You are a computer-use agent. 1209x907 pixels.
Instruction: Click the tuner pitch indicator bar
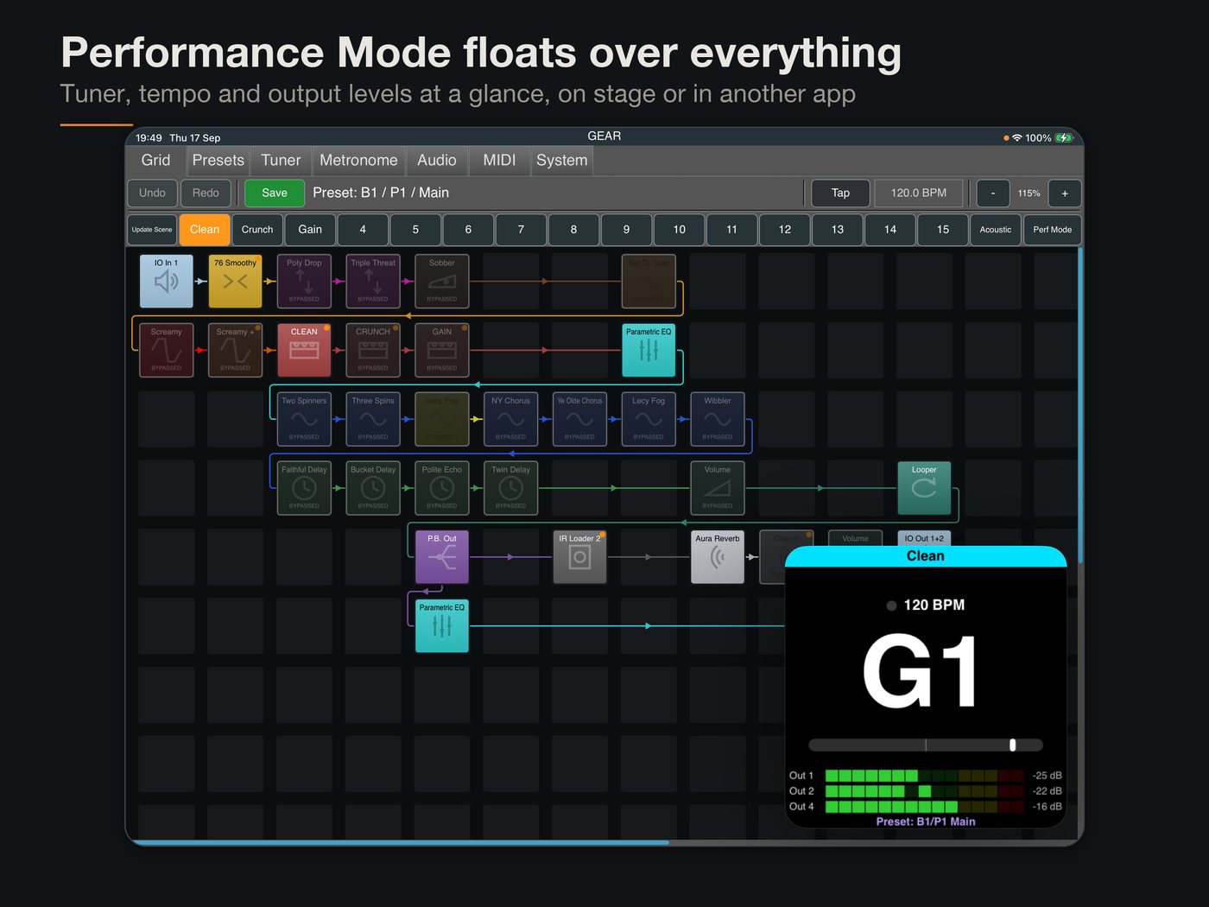(x=926, y=745)
